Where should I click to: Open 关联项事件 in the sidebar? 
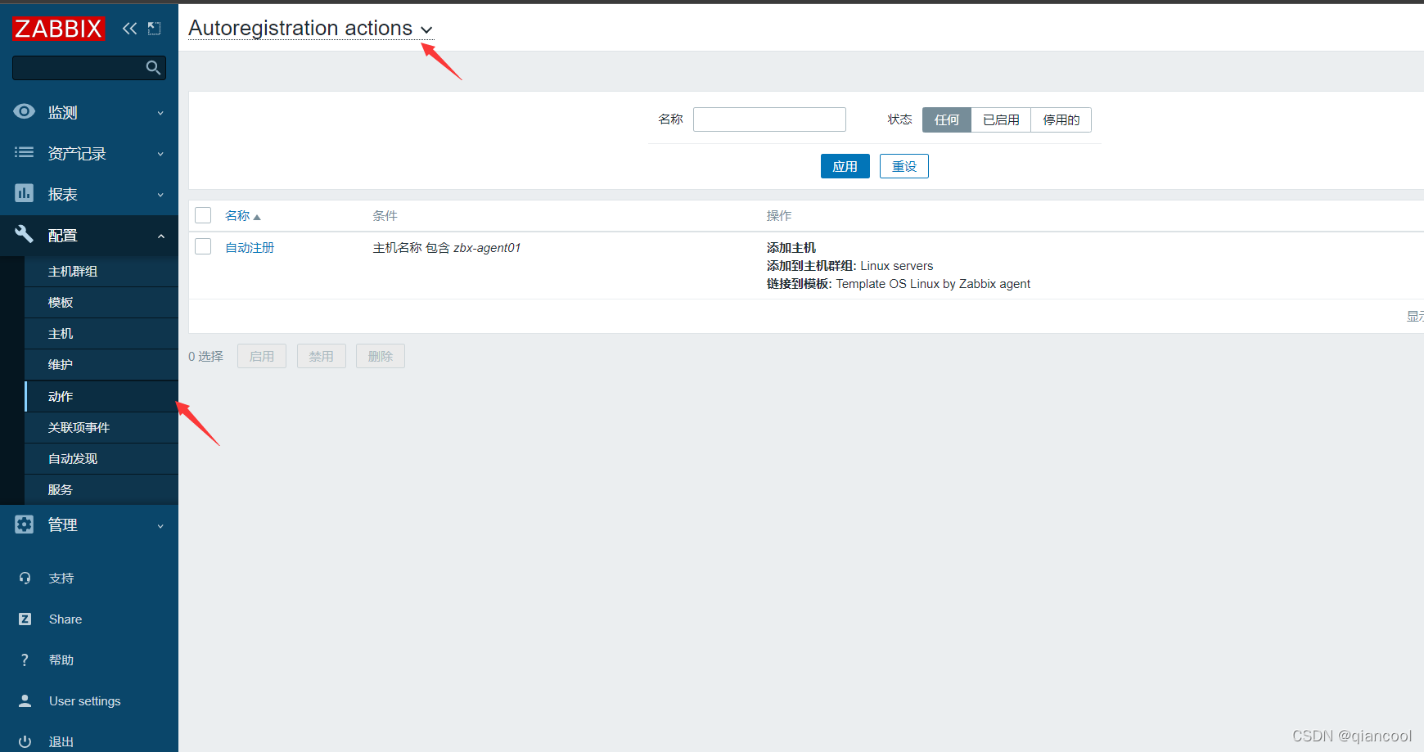click(101, 428)
